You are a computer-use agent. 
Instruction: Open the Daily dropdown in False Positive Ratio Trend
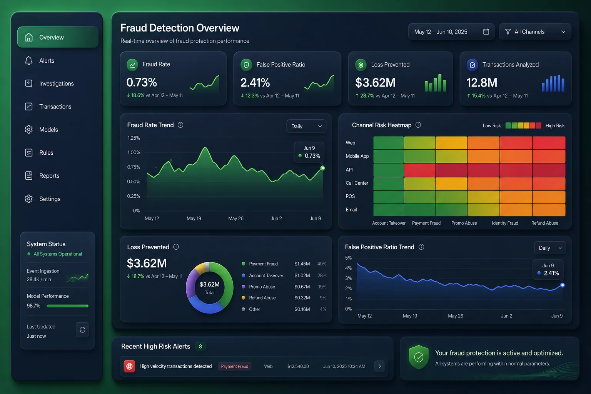(550, 248)
